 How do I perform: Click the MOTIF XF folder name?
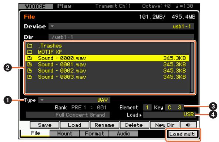coord(50,52)
